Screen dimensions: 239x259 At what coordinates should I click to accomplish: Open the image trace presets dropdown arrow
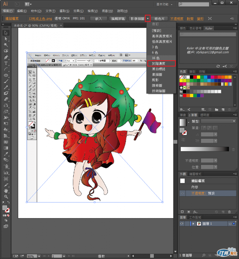click(148, 18)
